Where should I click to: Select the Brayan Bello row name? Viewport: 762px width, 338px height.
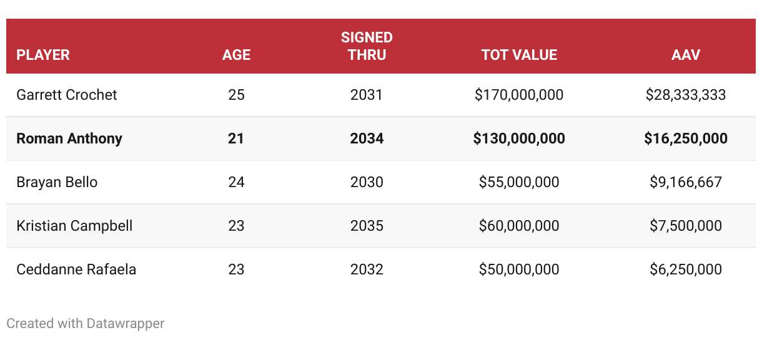[x=57, y=182]
